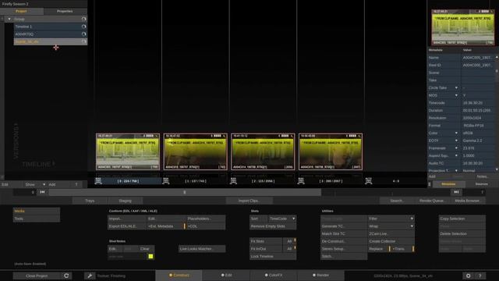Jump to end of the scroll bar
The image size is (499, 281).
(456, 192)
